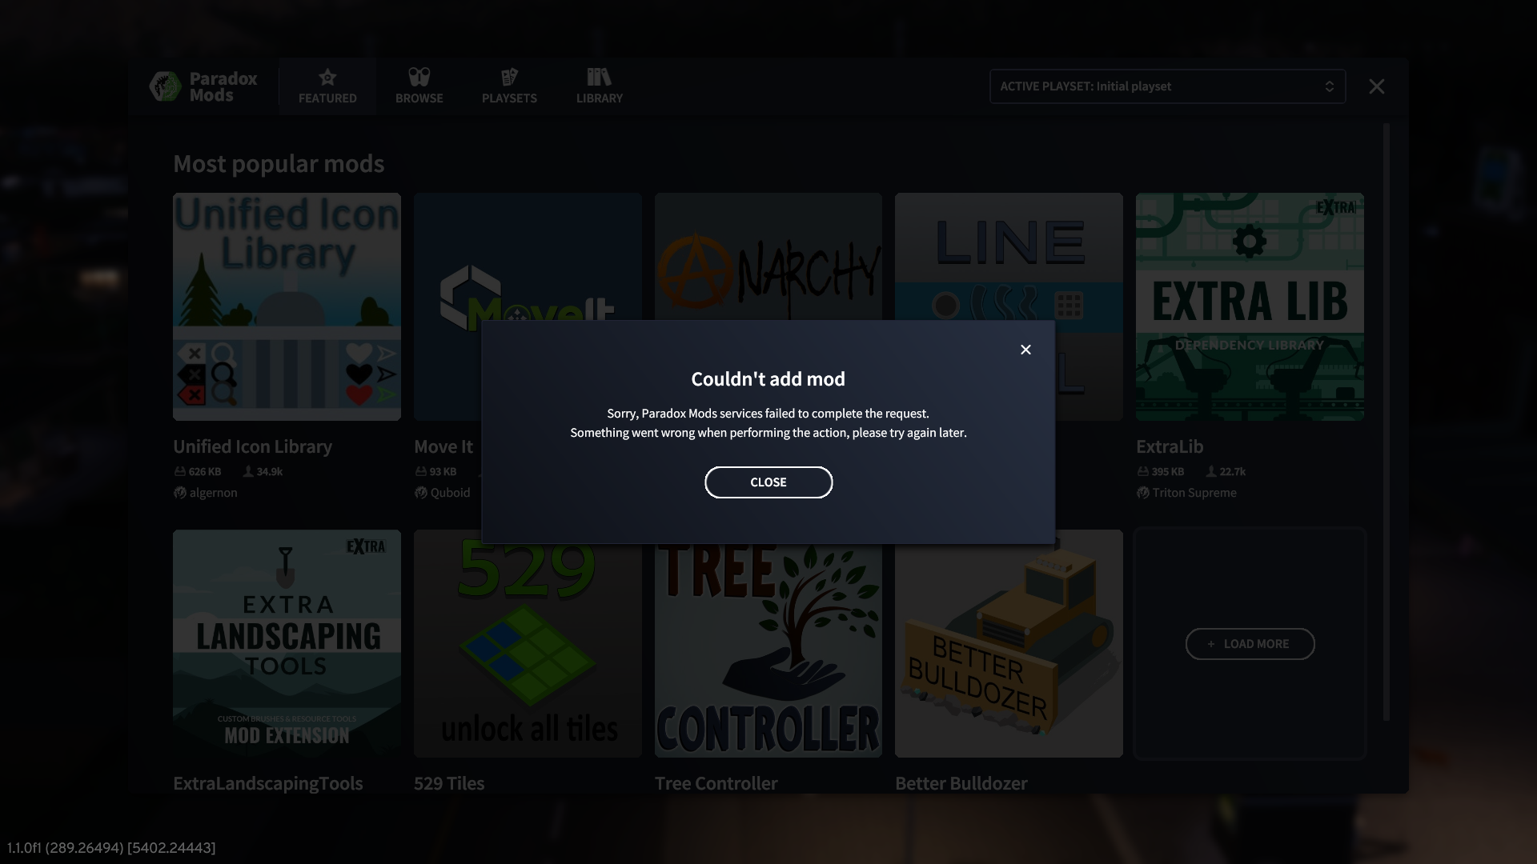Viewport: 1537px width, 864px height.
Task: Click the subscriber count icon near 22.7k
Action: [1210, 471]
